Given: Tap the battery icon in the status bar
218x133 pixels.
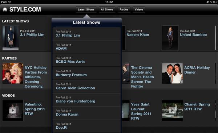Looking at the screenshot, I should pos(215,2).
